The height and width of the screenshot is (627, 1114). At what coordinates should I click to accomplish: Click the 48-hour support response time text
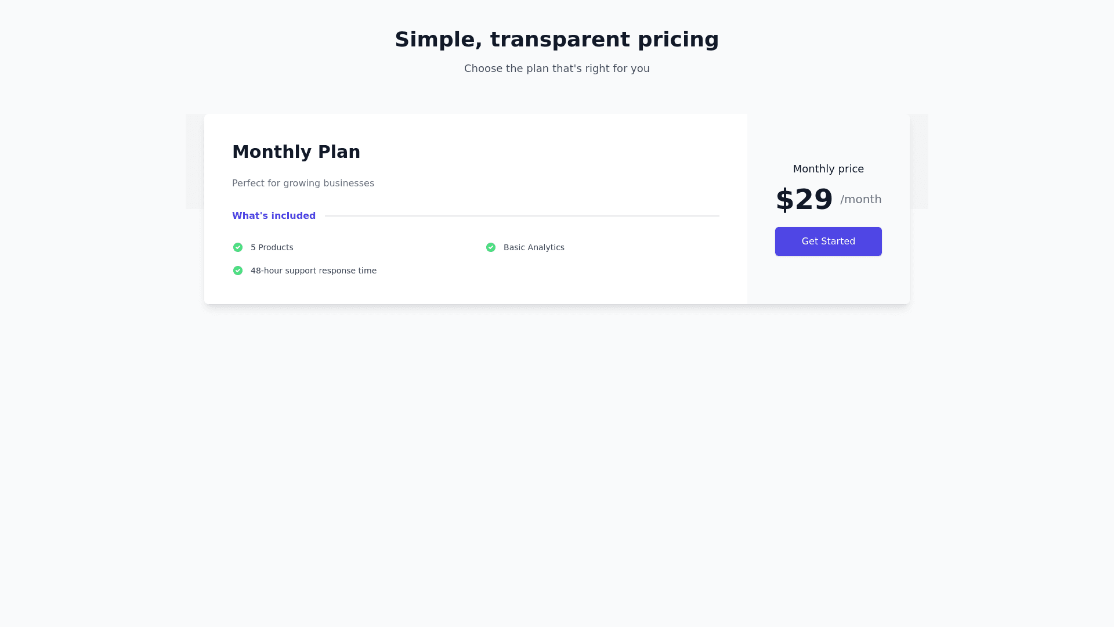313,271
